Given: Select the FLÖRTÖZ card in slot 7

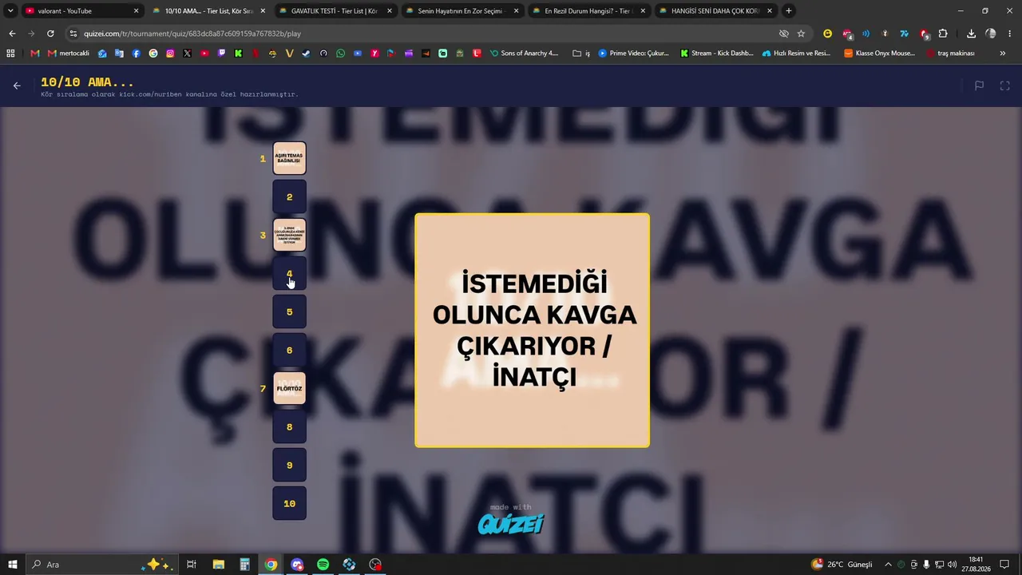Looking at the screenshot, I should (289, 388).
